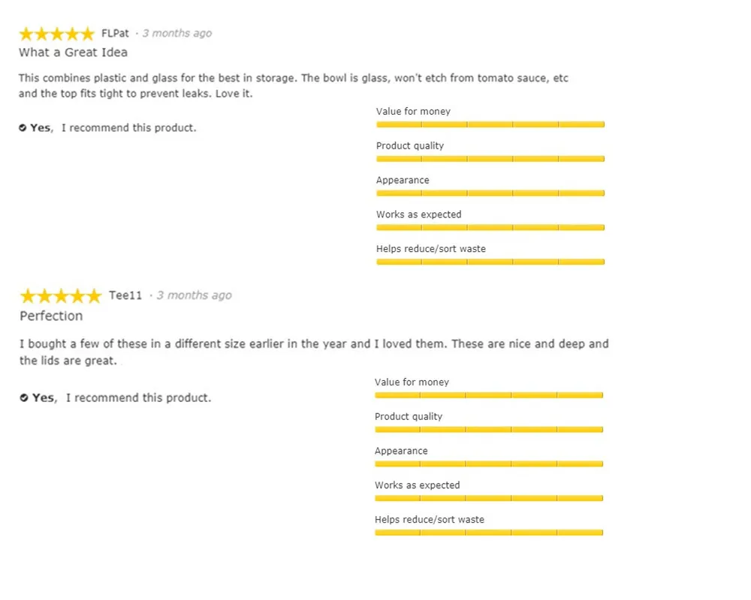Click FLPat's Helps reduce/sort waste rating bar
Image resolution: width=751 pixels, height=600 pixels.
490,262
